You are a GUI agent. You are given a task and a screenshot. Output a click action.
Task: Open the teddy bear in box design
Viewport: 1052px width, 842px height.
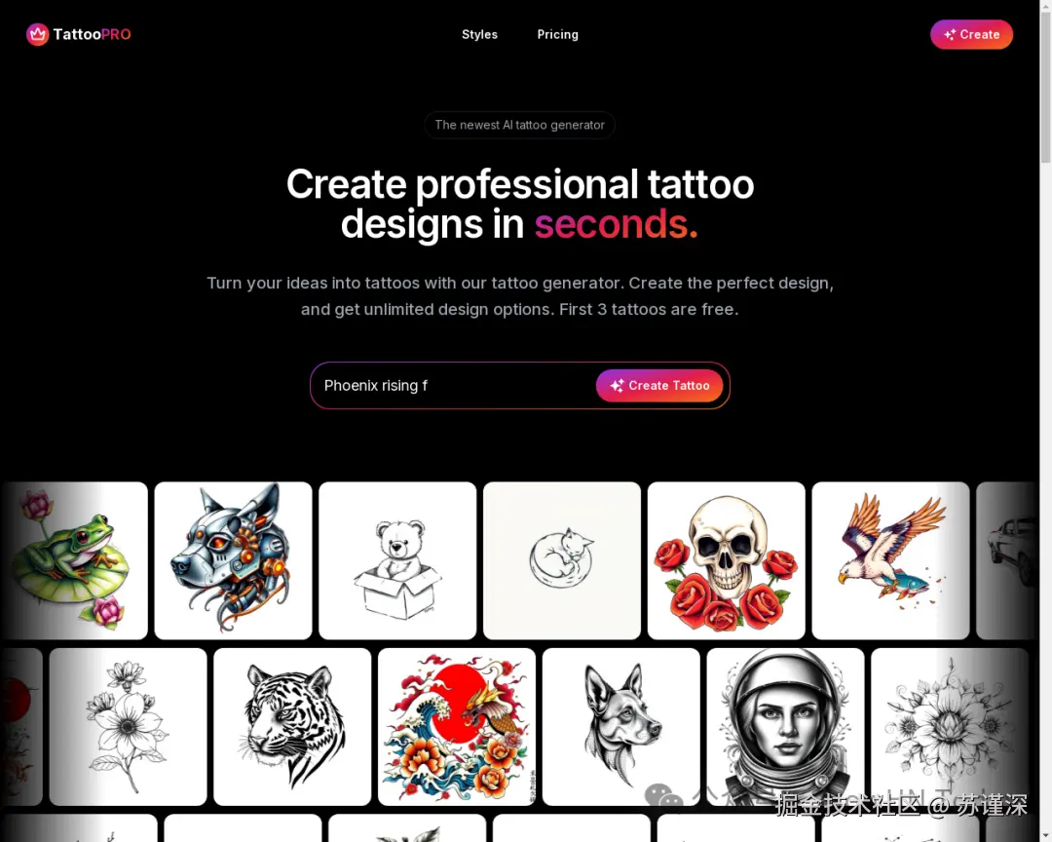click(397, 560)
